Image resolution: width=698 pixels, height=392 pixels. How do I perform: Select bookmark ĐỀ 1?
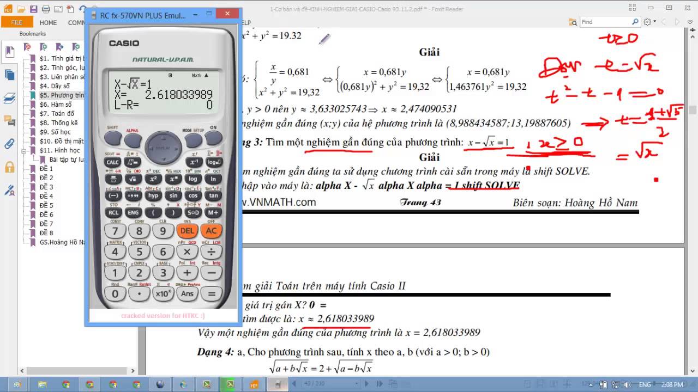[46, 169]
